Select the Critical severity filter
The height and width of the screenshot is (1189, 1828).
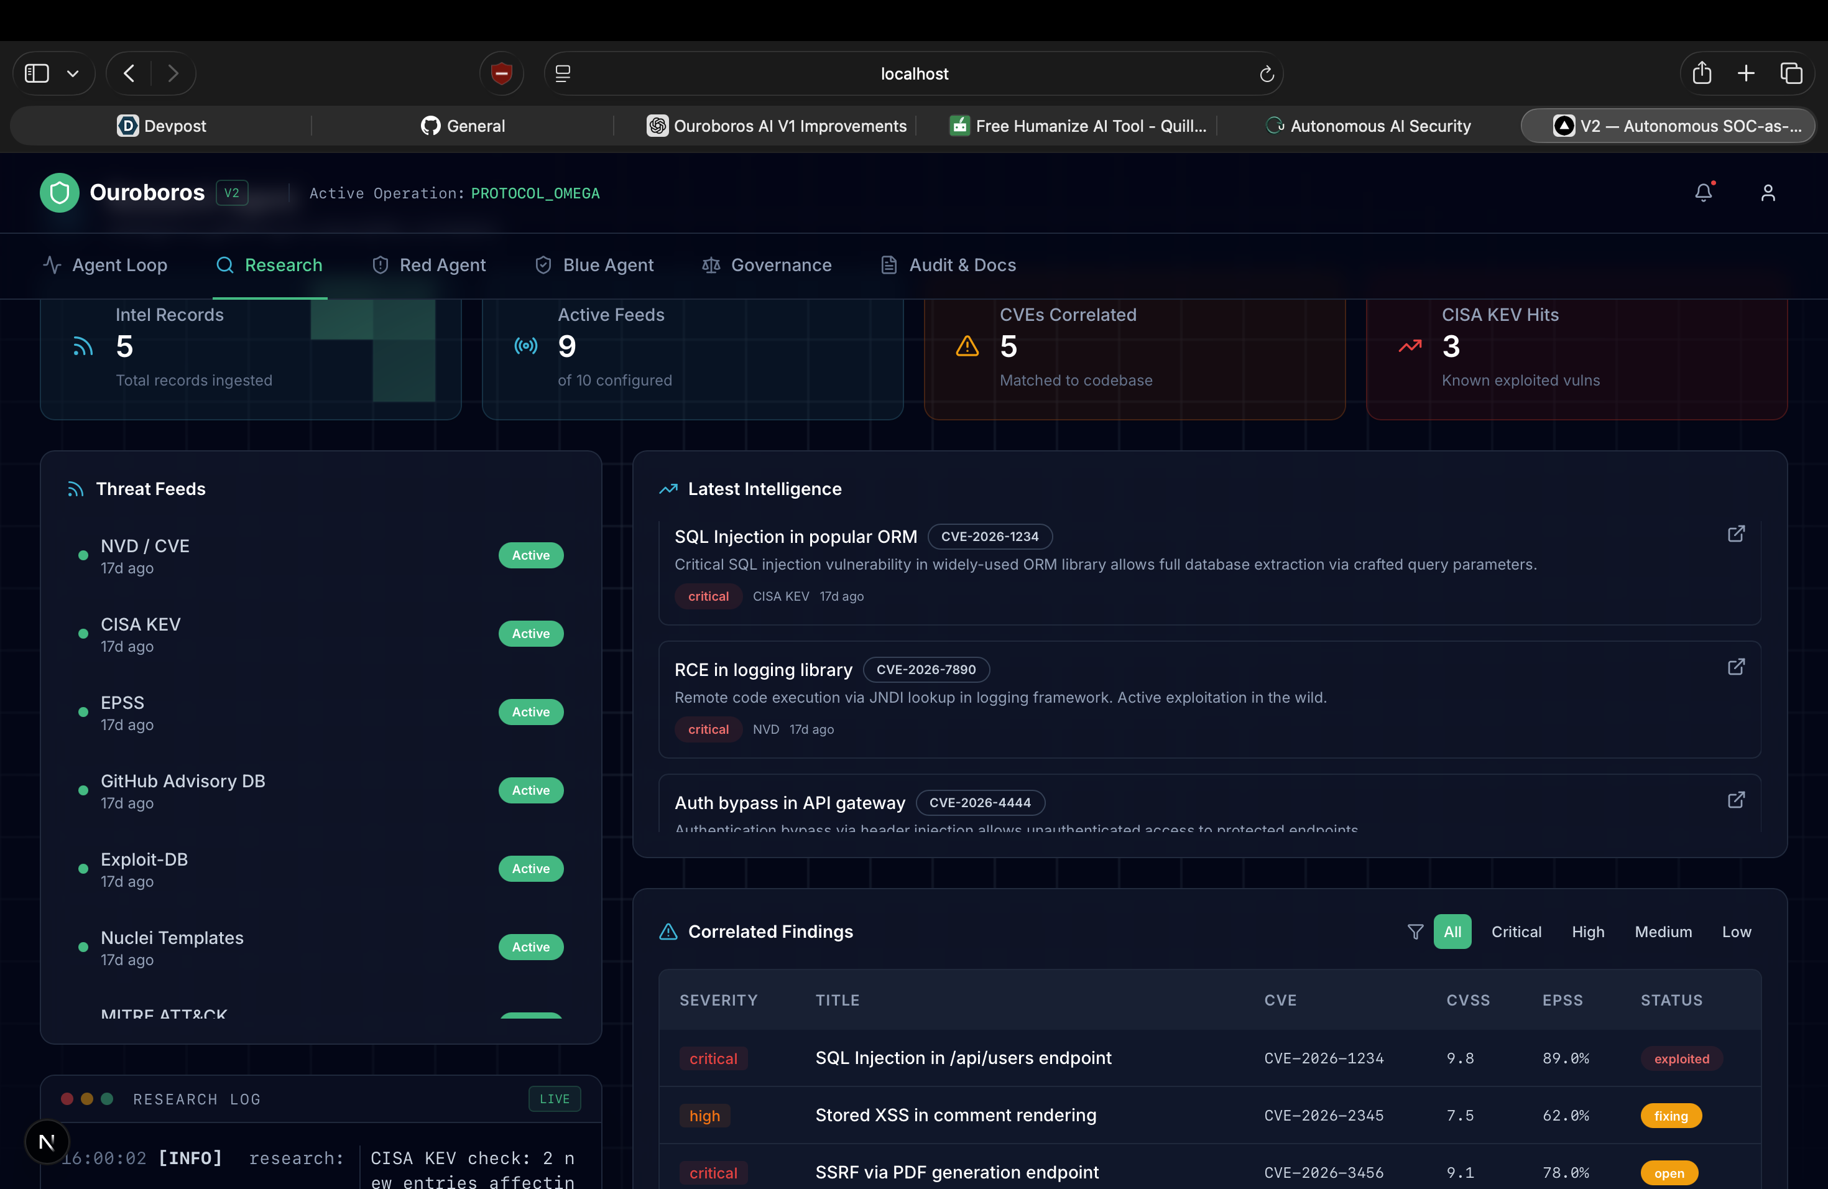1515,932
